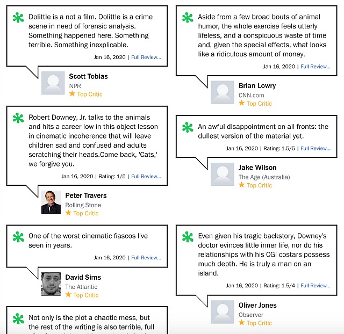
Task: Open Full Review for the CNN.com critique
Action: click(x=316, y=67)
